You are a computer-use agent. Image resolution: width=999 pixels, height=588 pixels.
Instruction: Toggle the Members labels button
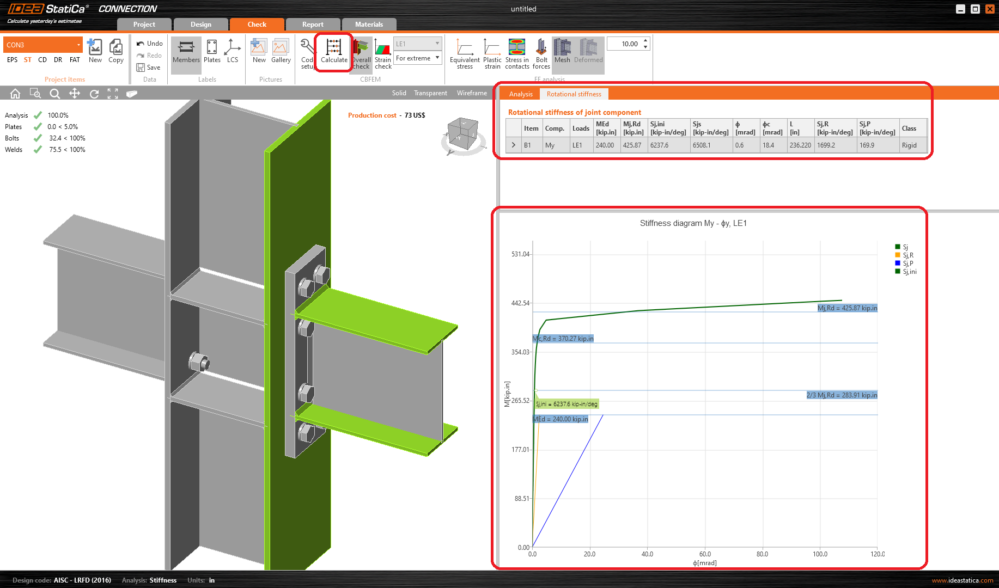pos(186,52)
